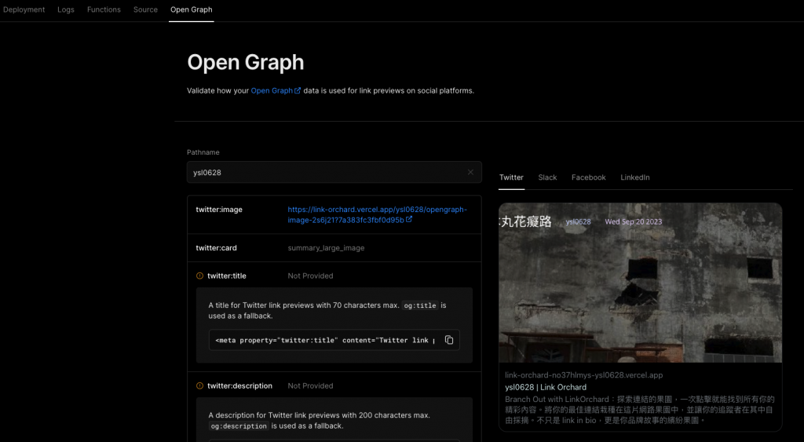
Task: Click the preview title ysl0628 | Link Orchard
Action: click(x=546, y=387)
